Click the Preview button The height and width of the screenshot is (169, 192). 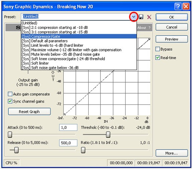pos(171,39)
